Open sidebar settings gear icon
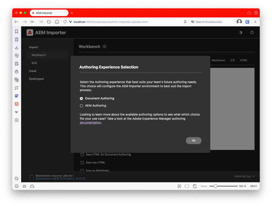272x206 pixels. click(x=16, y=178)
